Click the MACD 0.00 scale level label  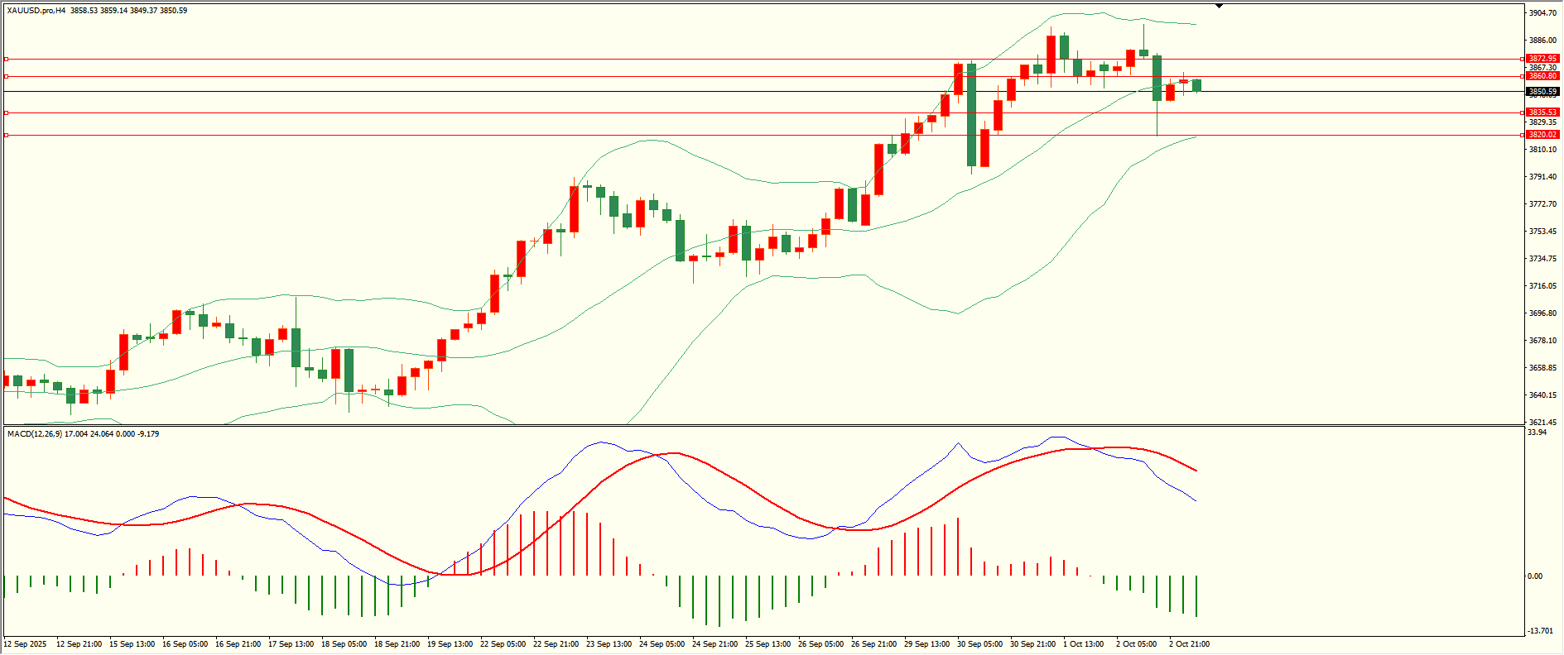tap(1535, 576)
